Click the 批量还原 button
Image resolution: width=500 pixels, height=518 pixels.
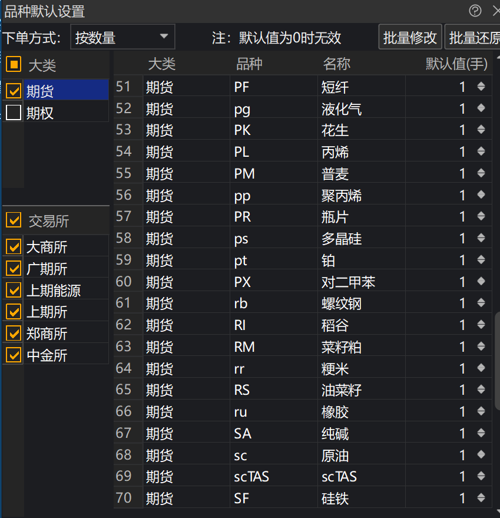(473, 38)
